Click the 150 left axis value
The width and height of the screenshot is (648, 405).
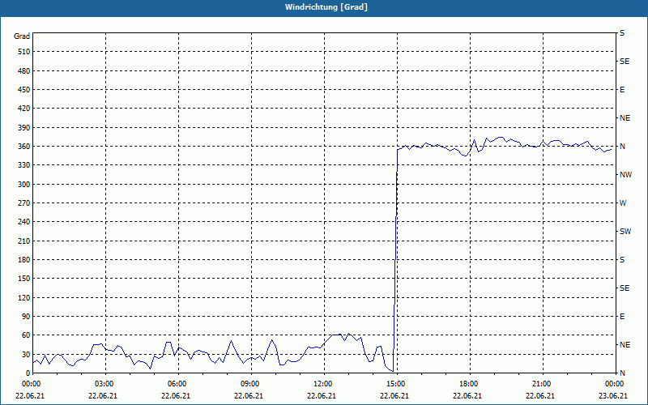tap(23, 279)
